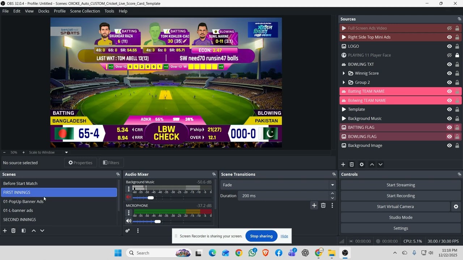The image size is (463, 260).
Task: Pop out the Audio Mixer dock
Action: (x=214, y=174)
